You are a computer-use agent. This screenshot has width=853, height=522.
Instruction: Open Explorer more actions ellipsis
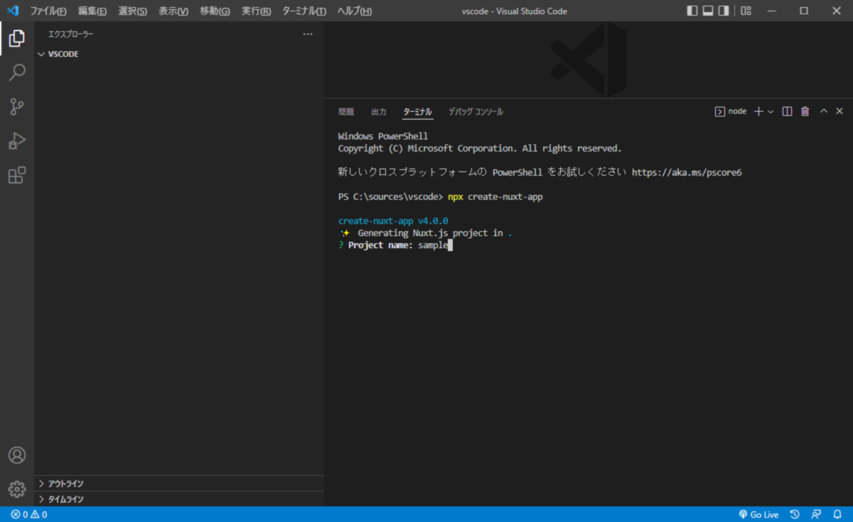click(308, 34)
